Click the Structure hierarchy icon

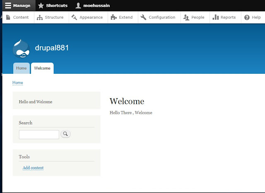(40, 17)
